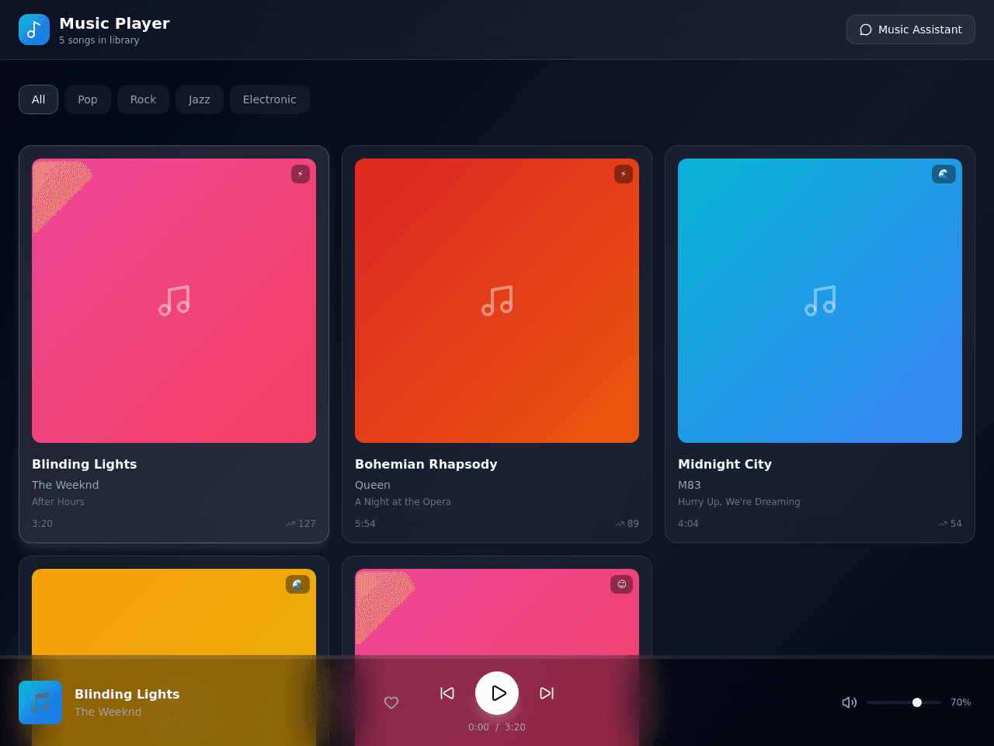Click the wave badge on the yellow album card
994x746 pixels.
(x=297, y=584)
